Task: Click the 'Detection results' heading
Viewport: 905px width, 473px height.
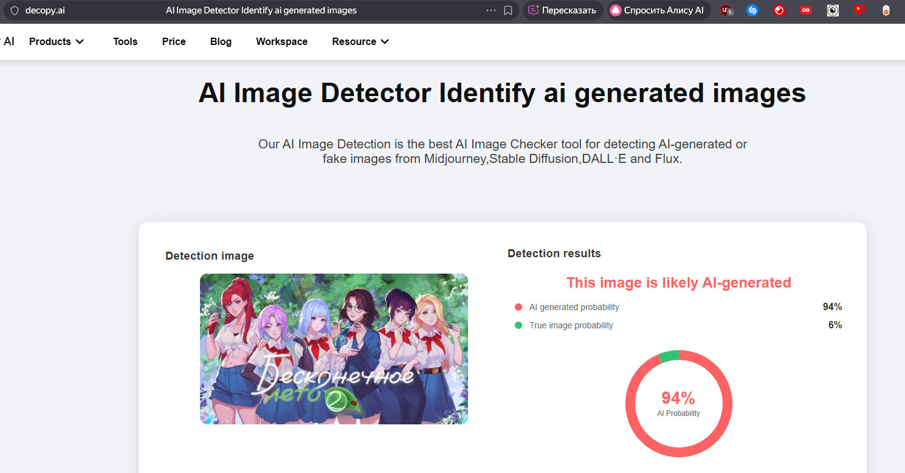Action: [x=554, y=254]
